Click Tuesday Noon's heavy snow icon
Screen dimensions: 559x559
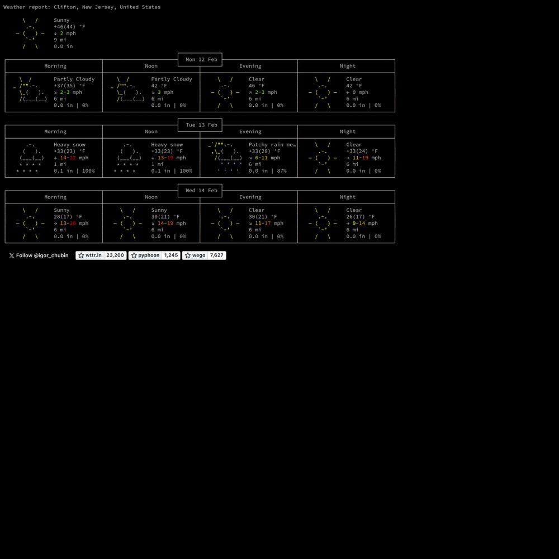click(x=127, y=158)
